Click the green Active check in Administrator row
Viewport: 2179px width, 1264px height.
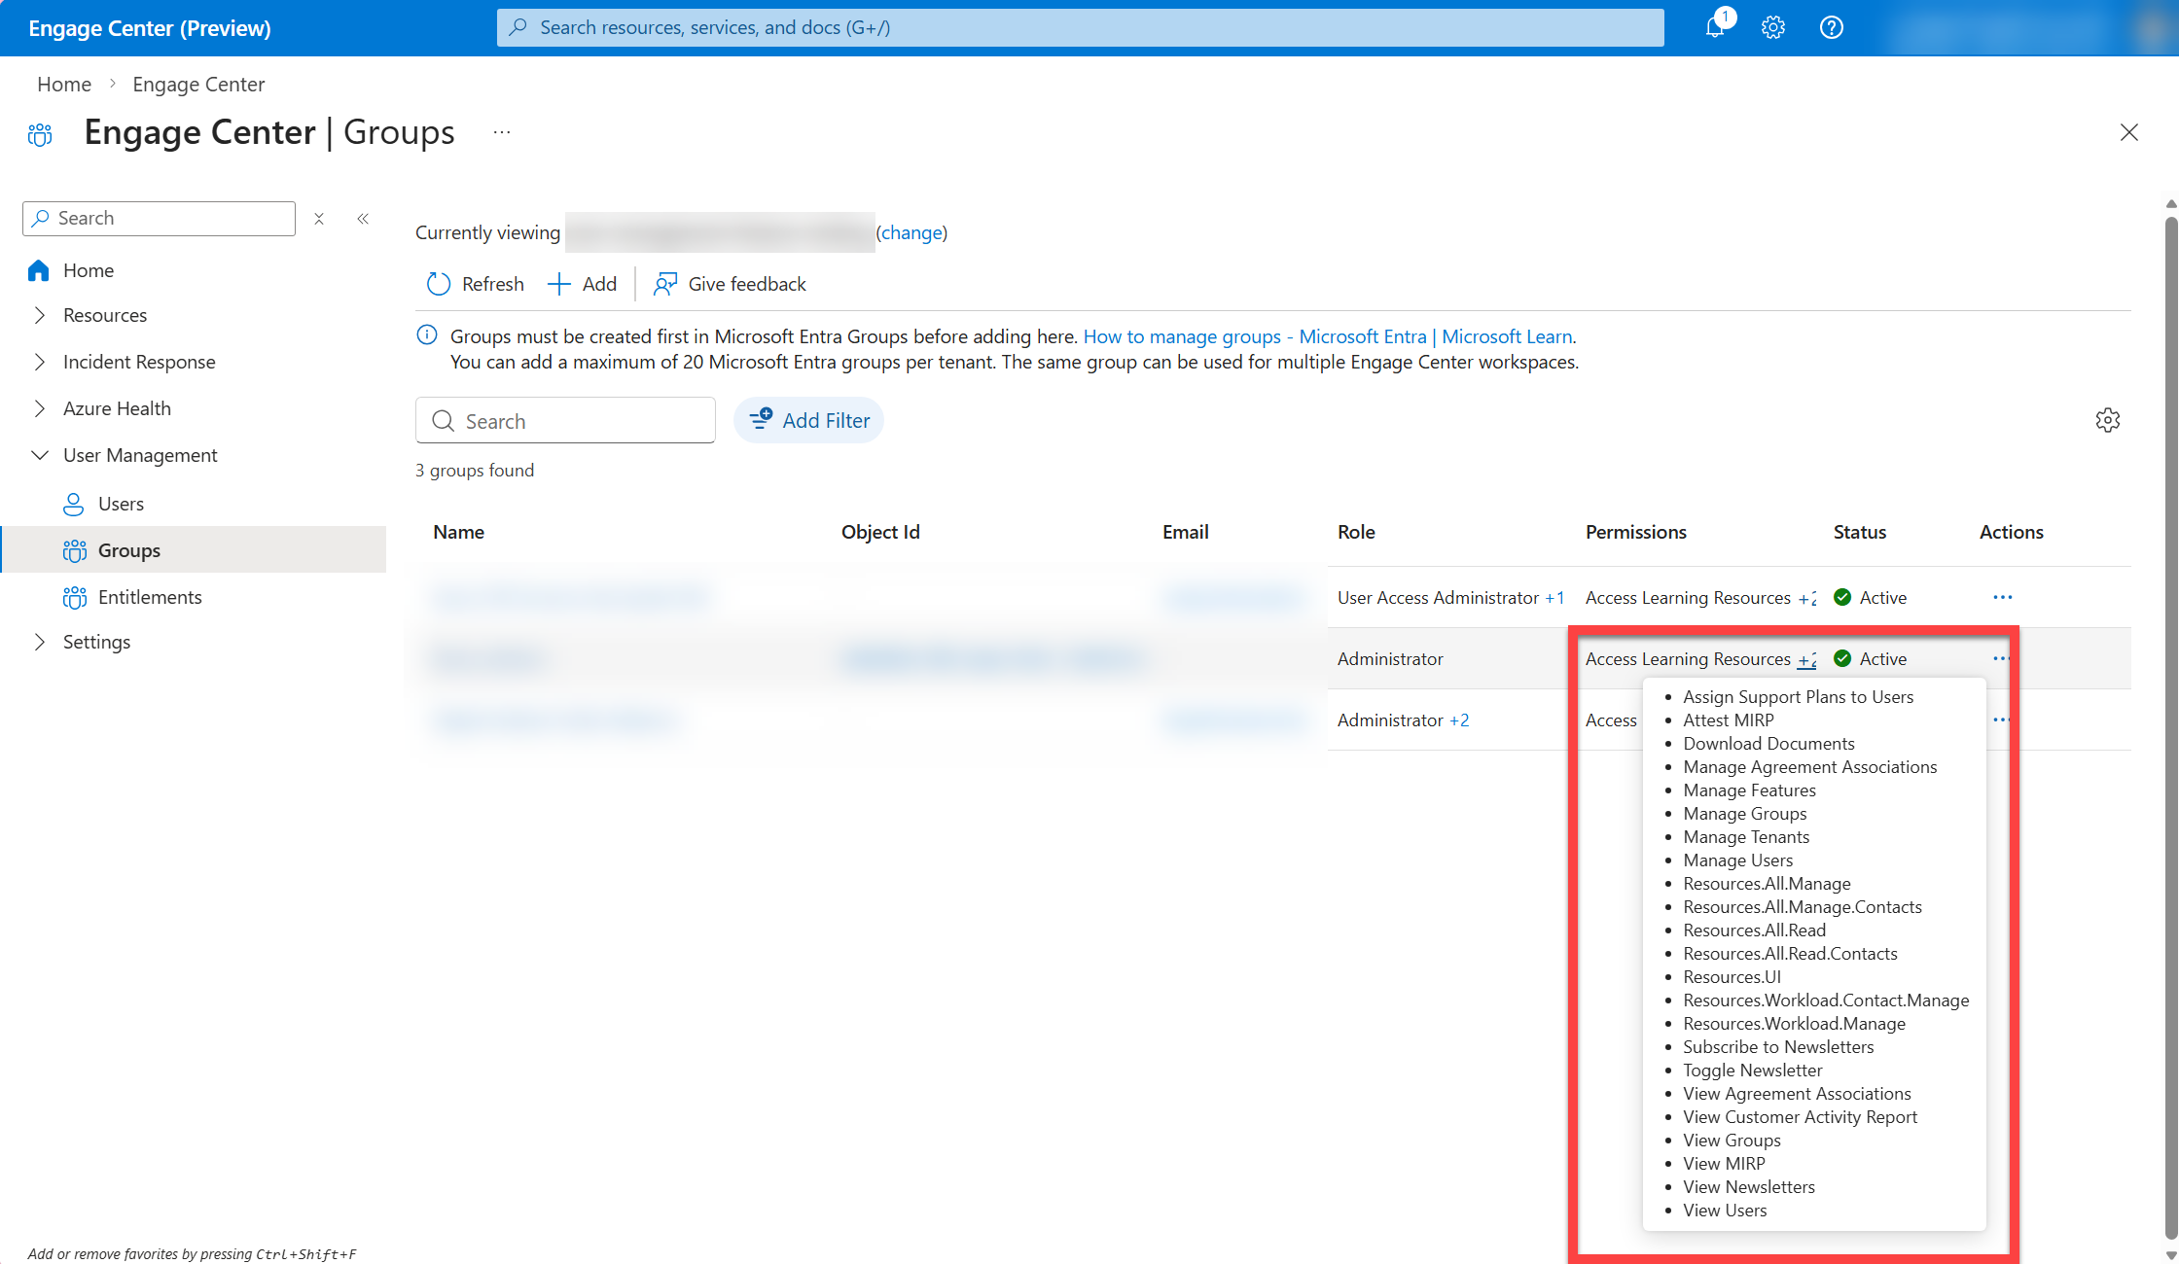pyautogui.click(x=1842, y=658)
